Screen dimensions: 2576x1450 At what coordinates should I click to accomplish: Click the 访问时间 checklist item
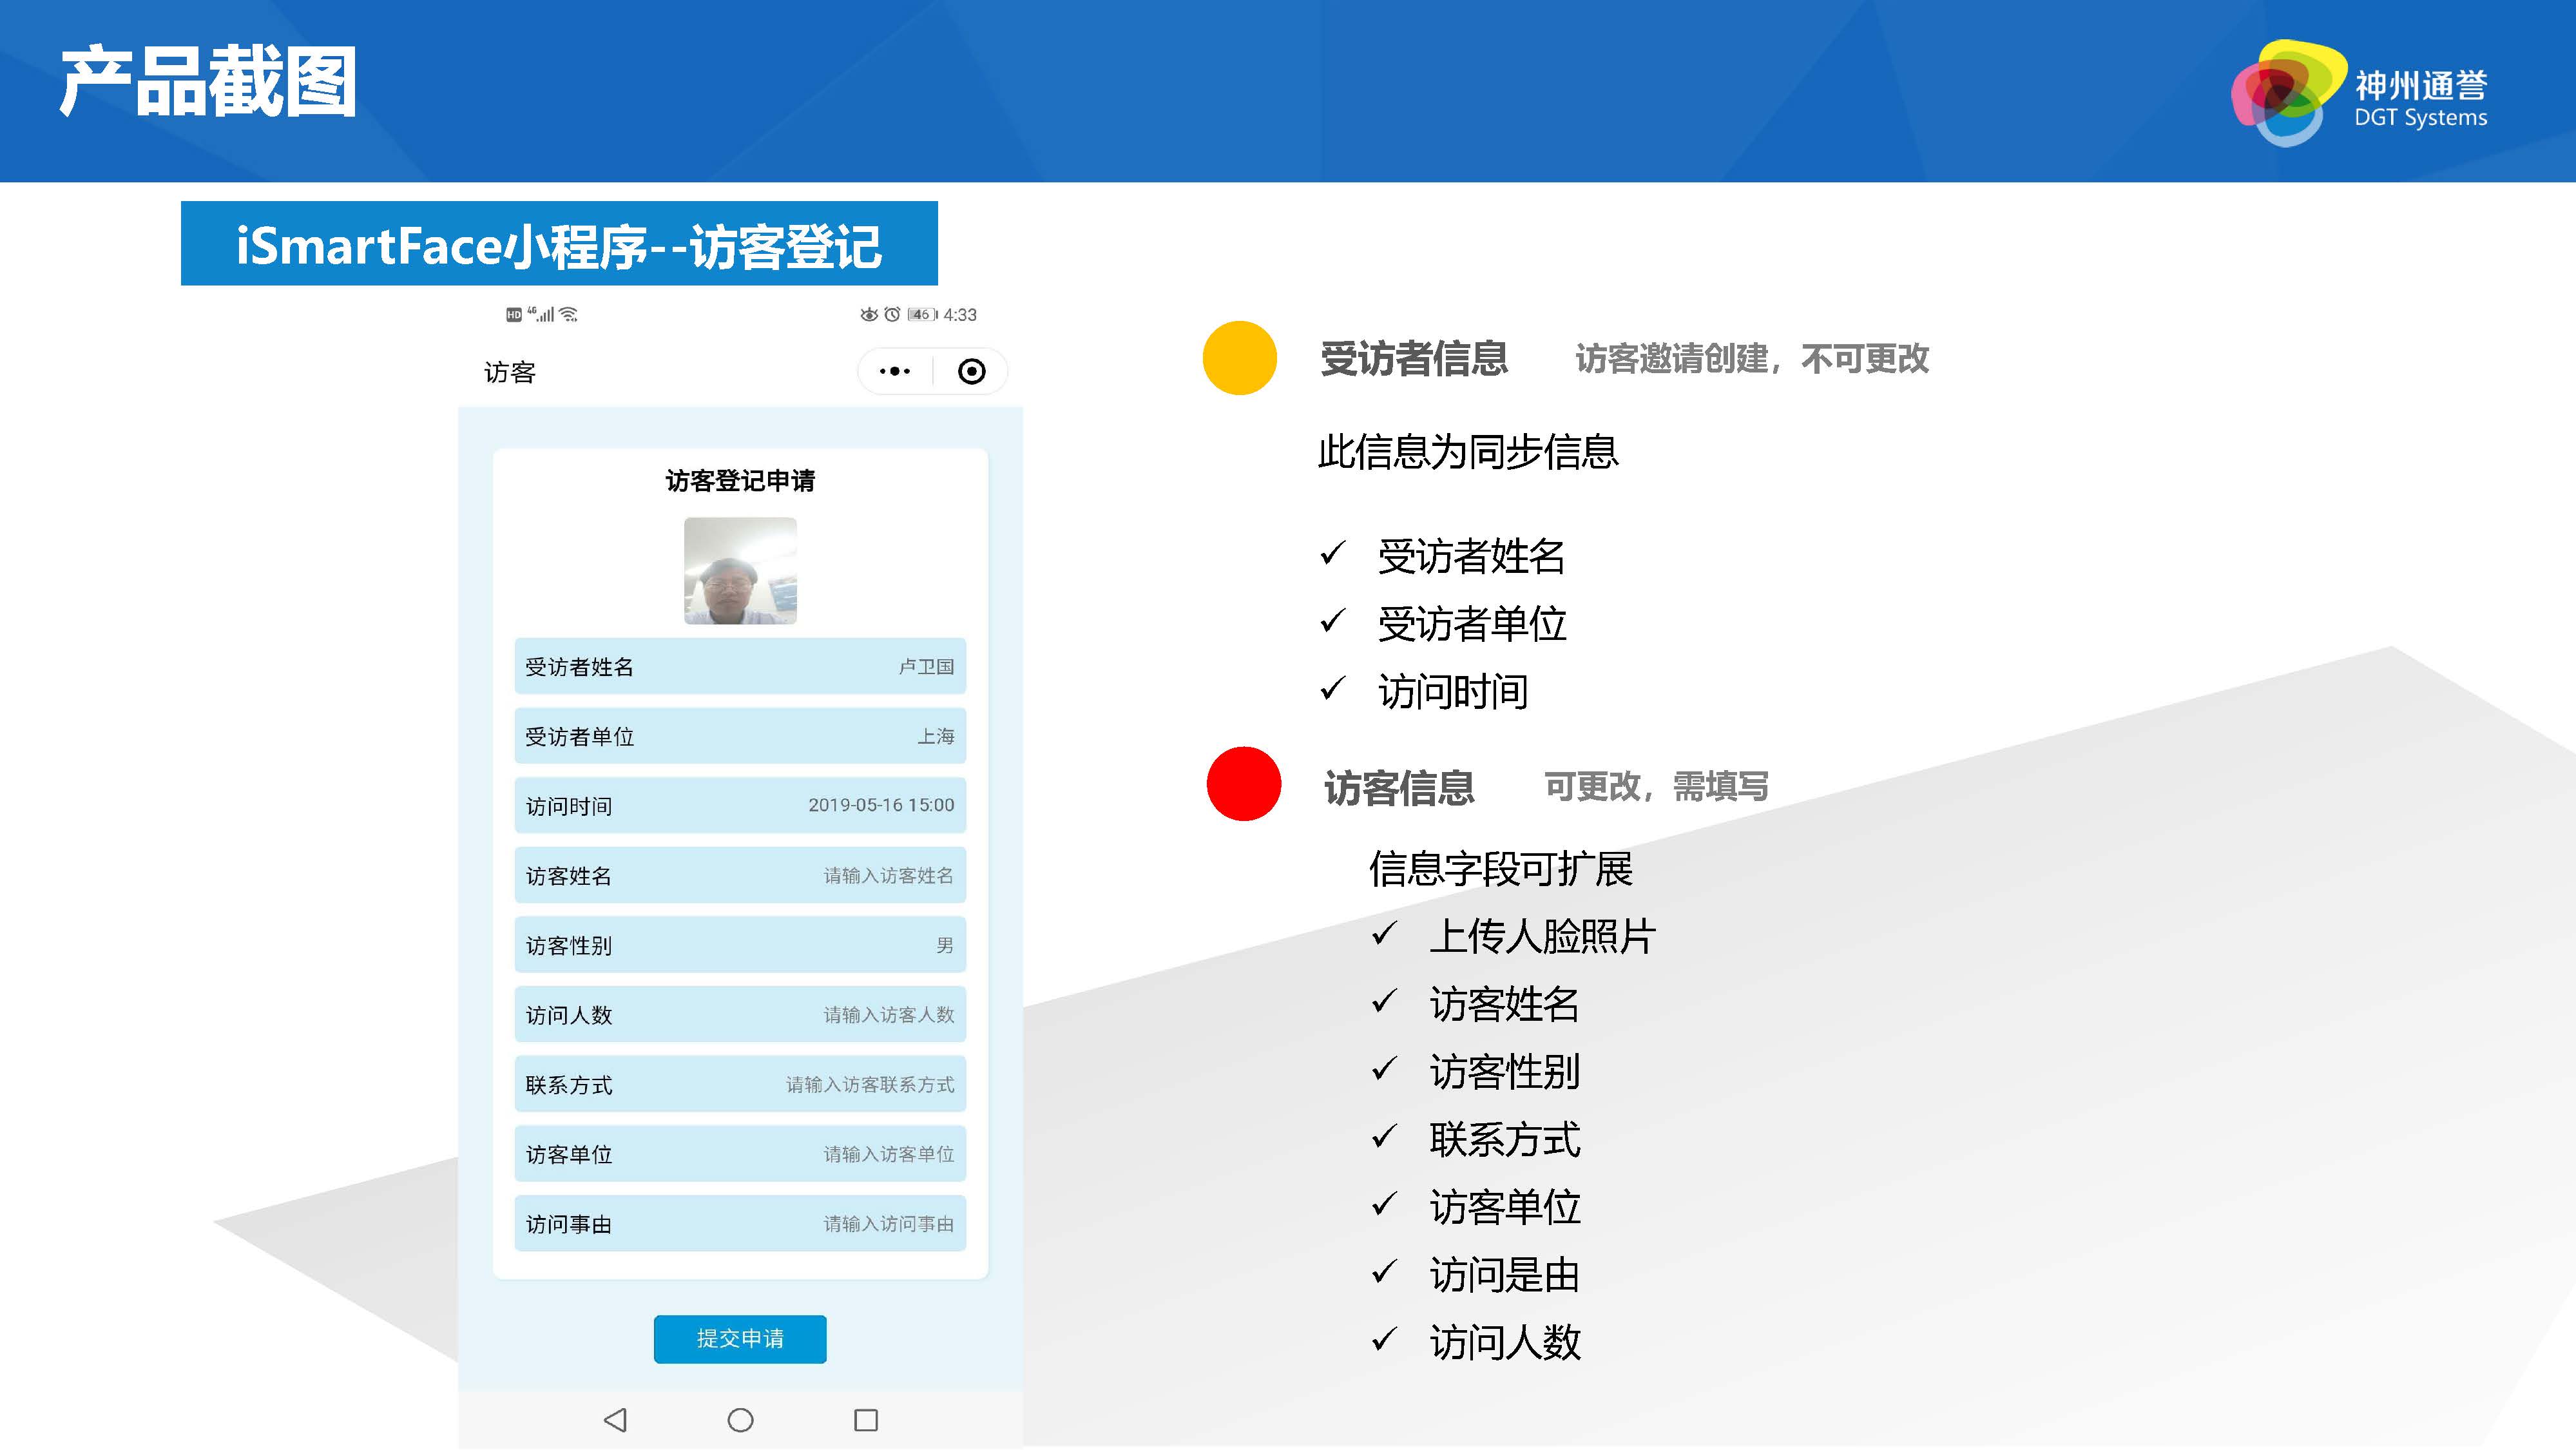pyautogui.click(x=1452, y=691)
